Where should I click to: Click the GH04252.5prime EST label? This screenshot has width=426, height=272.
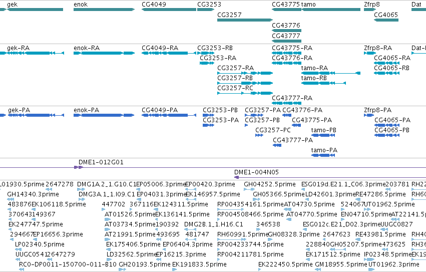[x=270, y=184]
